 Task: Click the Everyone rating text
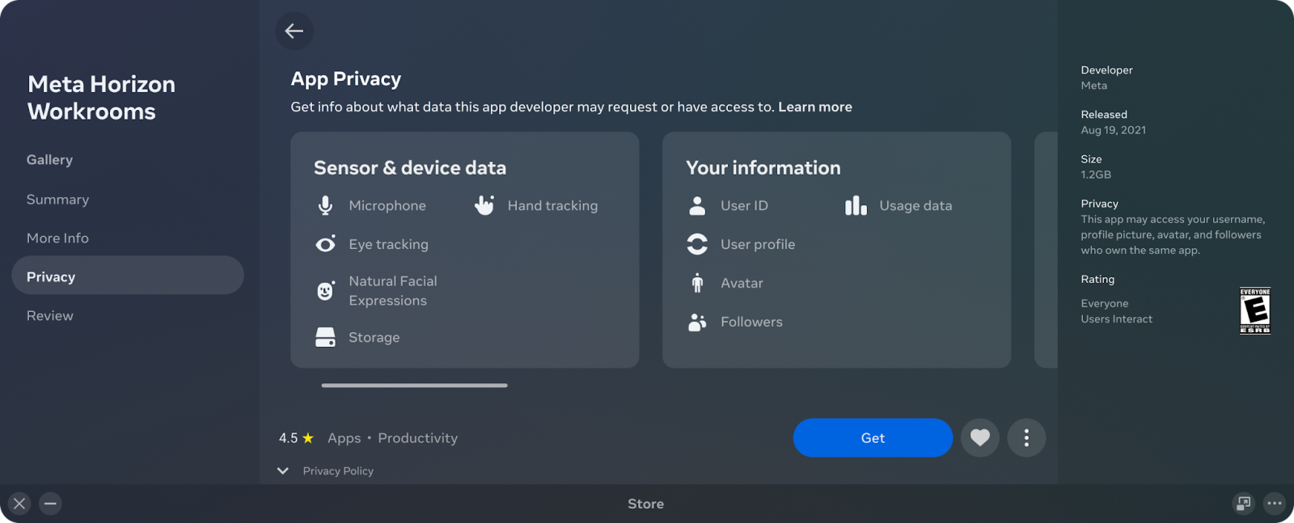pos(1105,304)
